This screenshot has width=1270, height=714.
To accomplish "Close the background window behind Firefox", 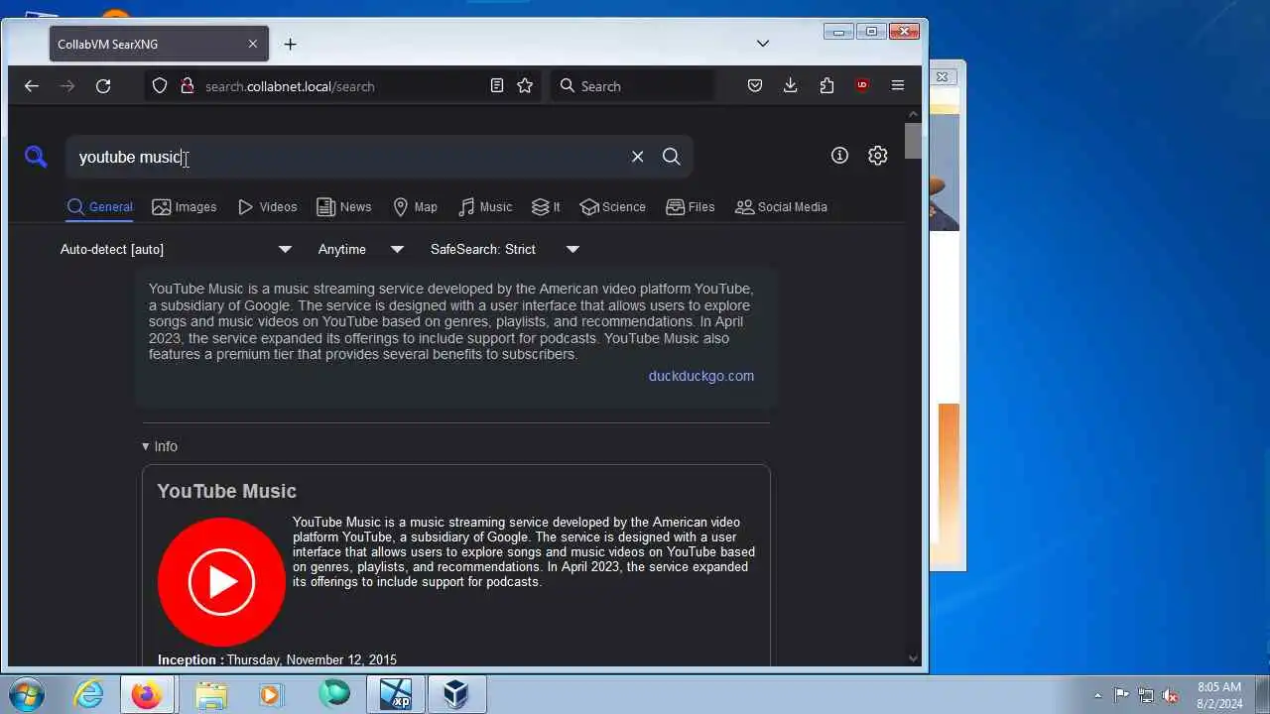I will pos(942,76).
